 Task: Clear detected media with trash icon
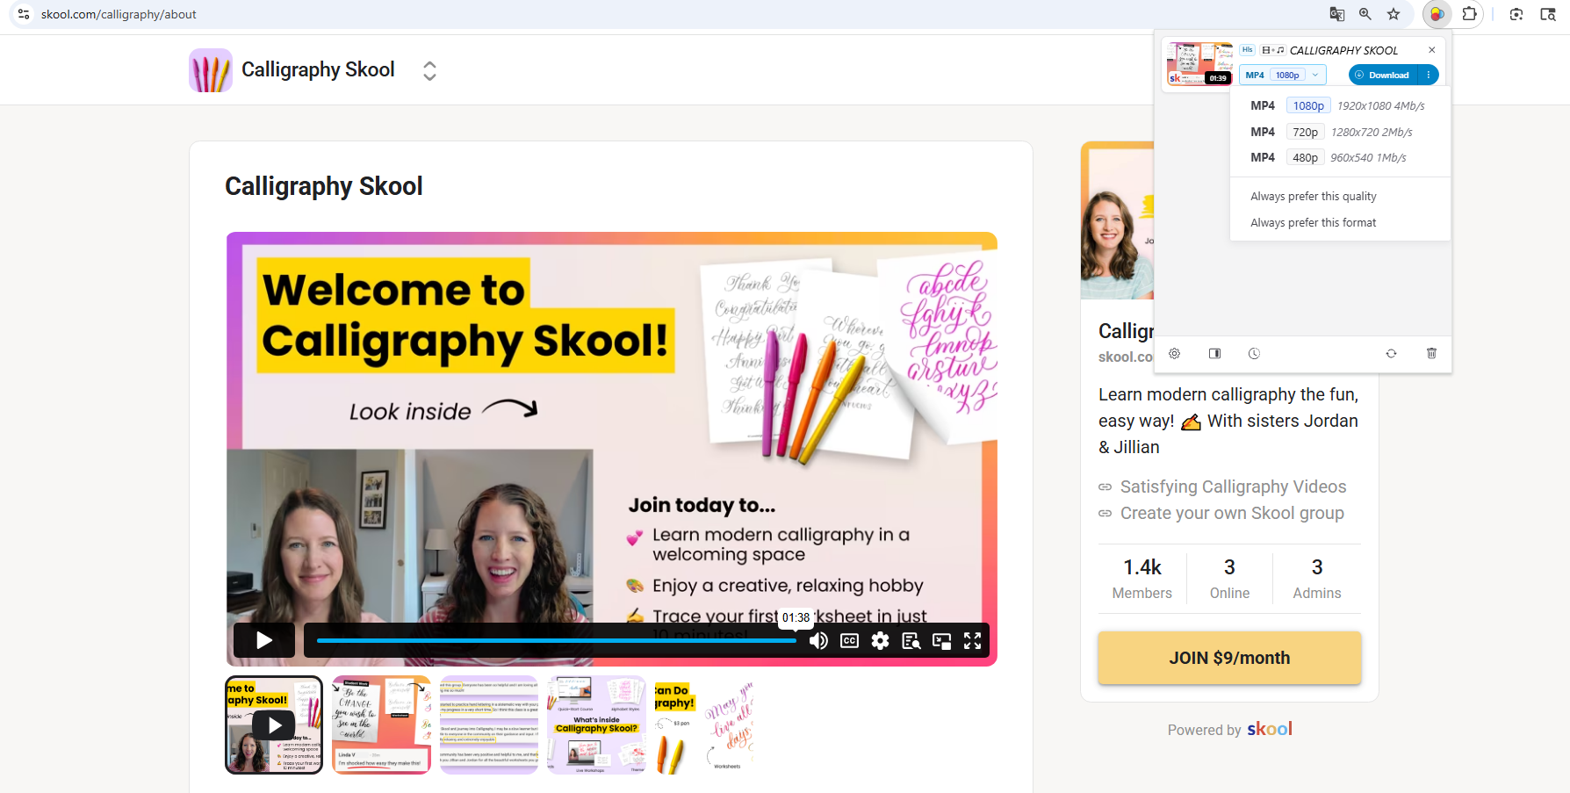pos(1432,353)
